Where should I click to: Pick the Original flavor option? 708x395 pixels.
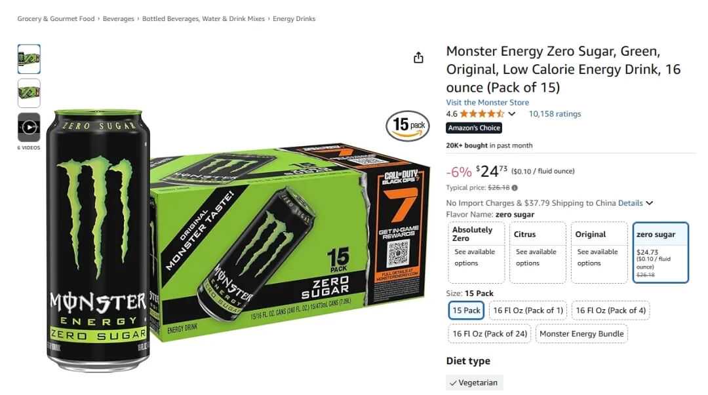pyautogui.click(x=599, y=252)
